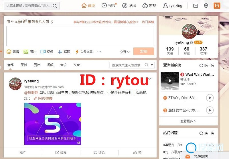Insert emoji with 表情 icon

pyautogui.click(x=13, y=52)
